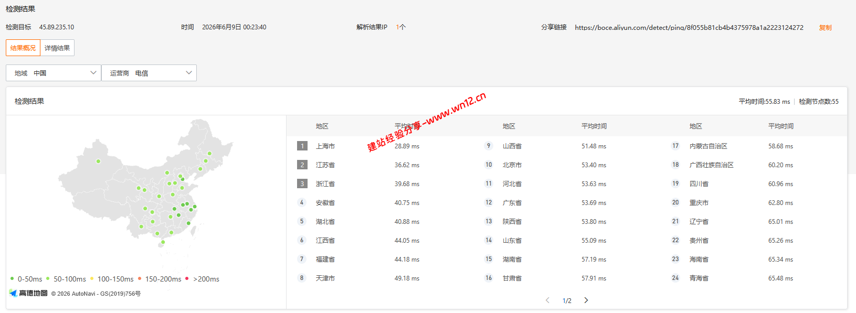The image size is (856, 313).
Task: Click the 100-150ms yellow legend dot
Action: pyautogui.click(x=92, y=278)
